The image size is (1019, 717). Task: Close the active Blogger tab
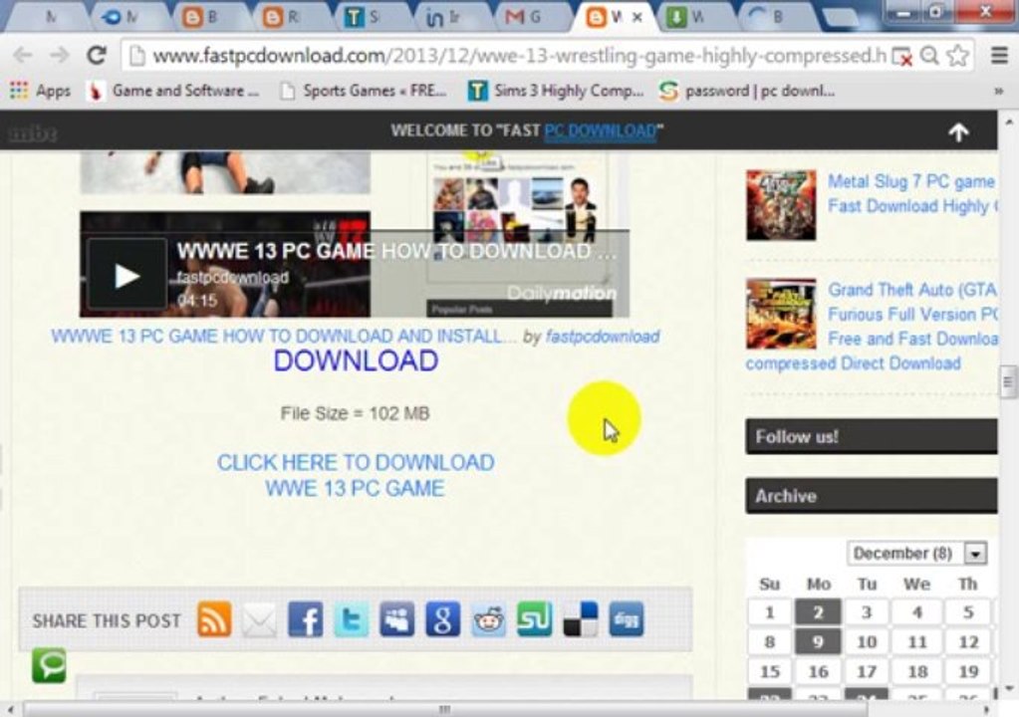click(637, 18)
